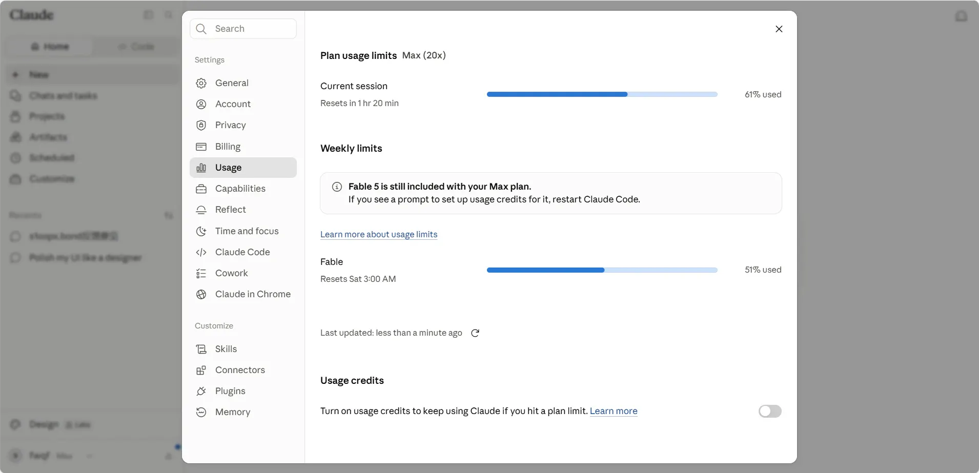The width and height of the screenshot is (979, 473).
Task: Click the Connectors icon under Customize
Action: (201, 370)
